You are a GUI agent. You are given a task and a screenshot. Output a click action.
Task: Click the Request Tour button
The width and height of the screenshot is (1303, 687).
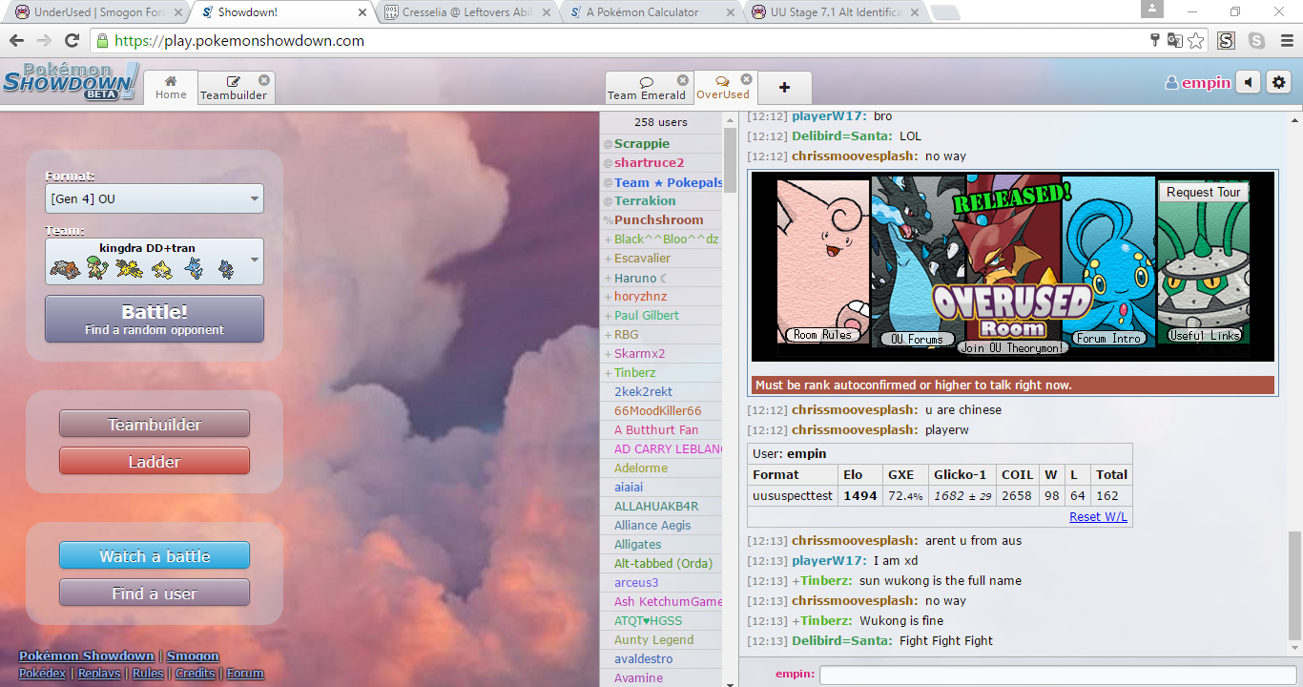click(x=1203, y=192)
